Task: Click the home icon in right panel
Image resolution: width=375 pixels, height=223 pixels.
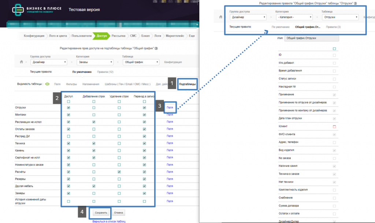Action: click(x=220, y=17)
